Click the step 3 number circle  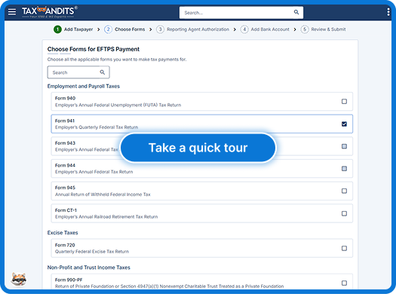tap(160, 29)
